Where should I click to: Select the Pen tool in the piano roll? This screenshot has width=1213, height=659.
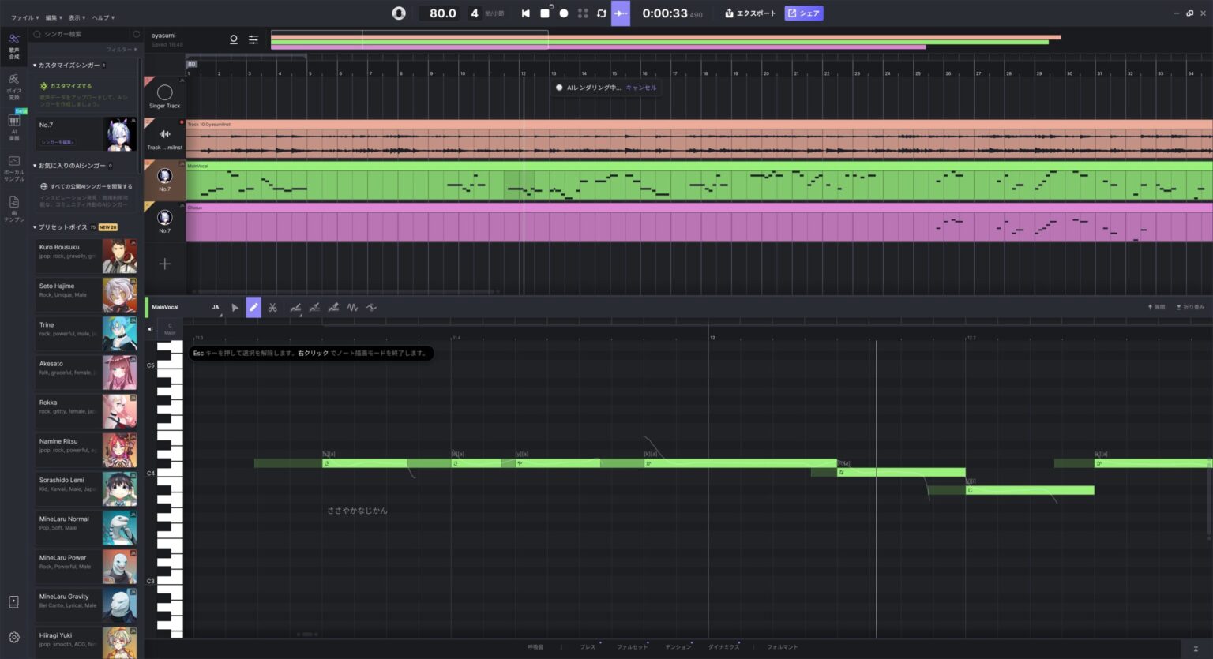[253, 307]
